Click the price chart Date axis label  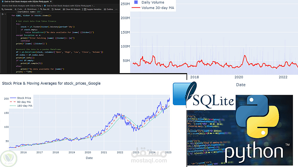[89, 158]
